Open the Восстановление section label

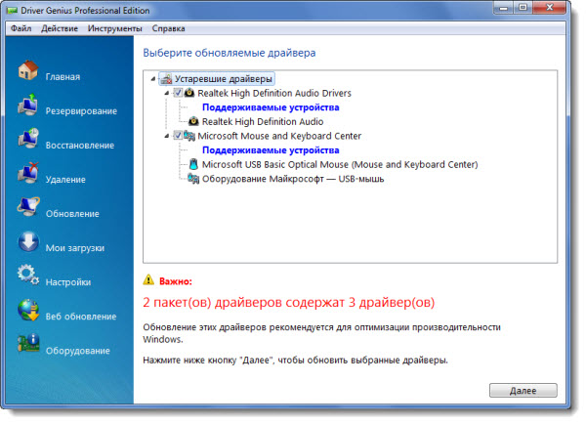(x=80, y=145)
